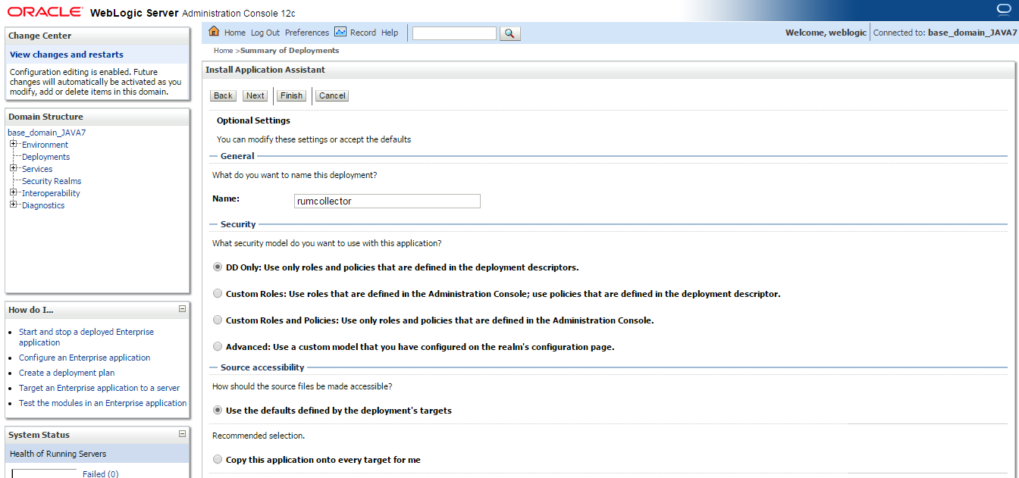This screenshot has width=1019, height=478.
Task: Open Security Realms tree item
Action: [52, 181]
